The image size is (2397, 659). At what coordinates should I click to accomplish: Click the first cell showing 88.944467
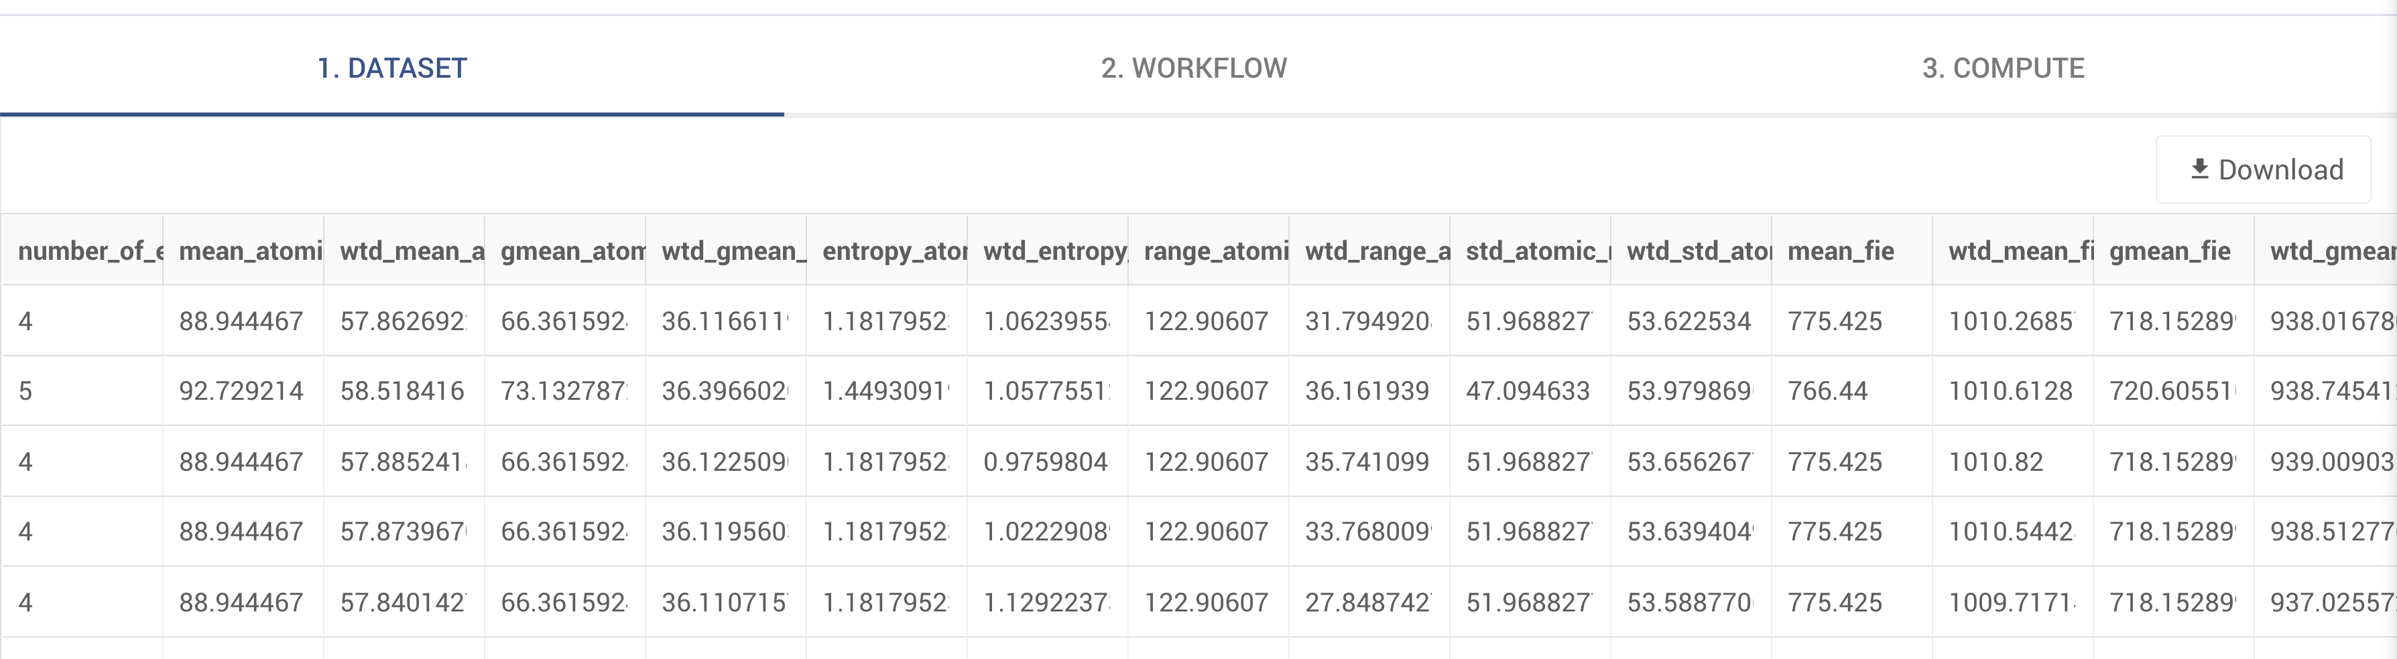(242, 321)
